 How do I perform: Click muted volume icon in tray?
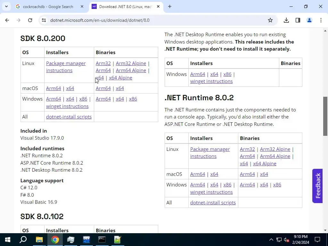pos(286,240)
